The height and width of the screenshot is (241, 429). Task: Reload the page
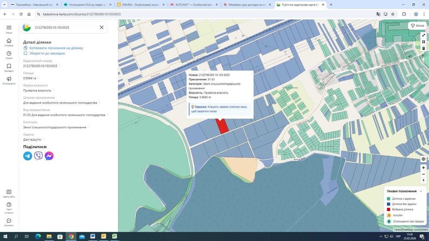[x=21, y=14]
